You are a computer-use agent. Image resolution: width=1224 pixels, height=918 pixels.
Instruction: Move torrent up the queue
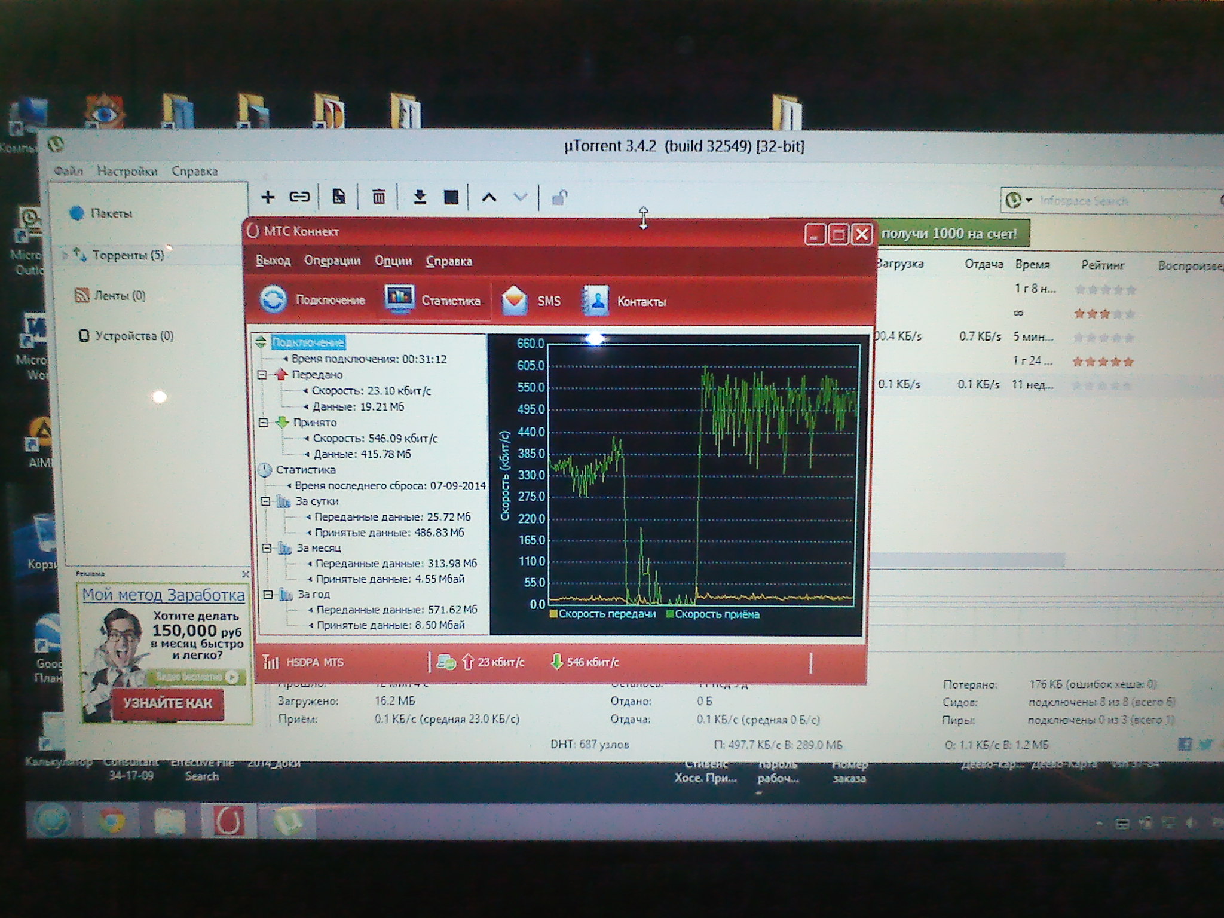(489, 197)
